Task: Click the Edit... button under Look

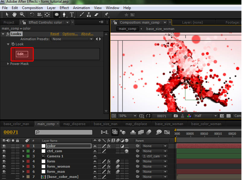Action: click(22, 54)
